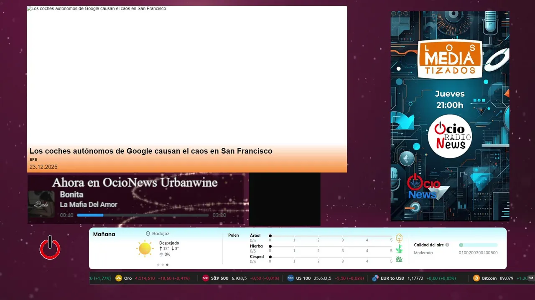Click the TradingView logo on ticker
The width and height of the screenshot is (535, 300).
point(531,278)
